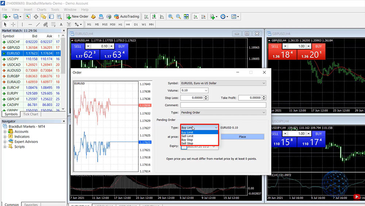Open the Charts menu
The height and width of the screenshot is (206, 365).
[42, 10]
